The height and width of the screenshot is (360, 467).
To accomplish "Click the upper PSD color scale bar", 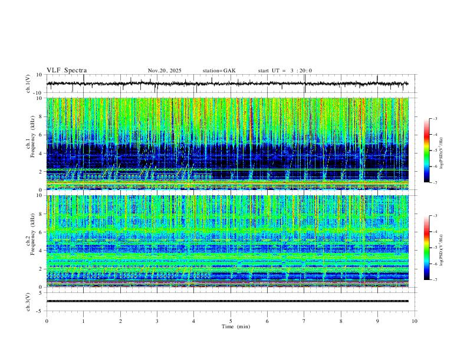I will coord(427,151).
